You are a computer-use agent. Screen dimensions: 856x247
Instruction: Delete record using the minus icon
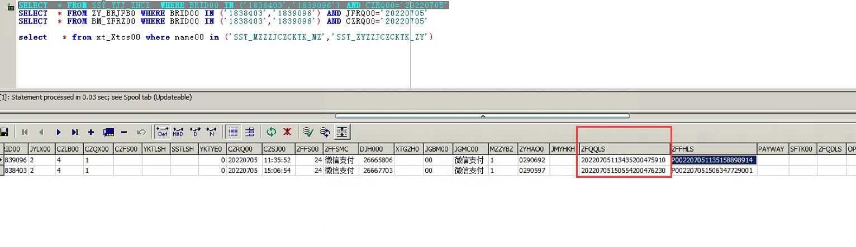coord(124,132)
